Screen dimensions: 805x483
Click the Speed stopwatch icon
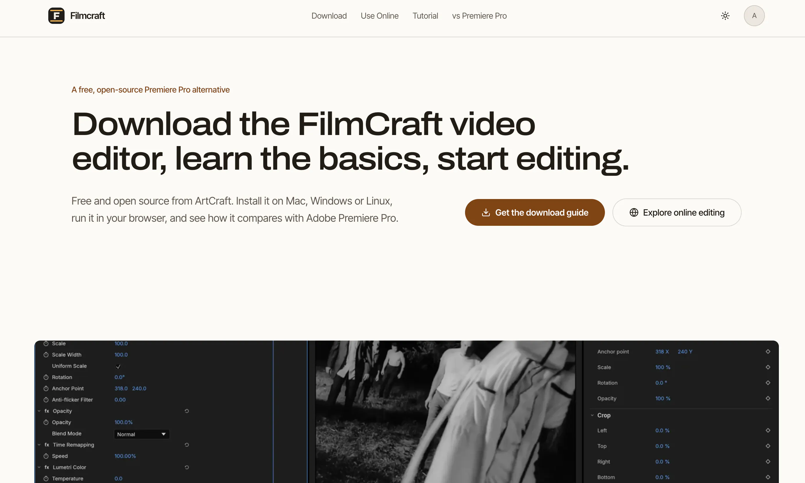tap(46, 456)
